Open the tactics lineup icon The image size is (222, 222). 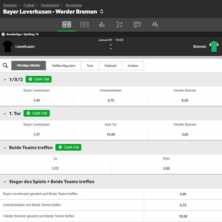[x=119, y=24]
